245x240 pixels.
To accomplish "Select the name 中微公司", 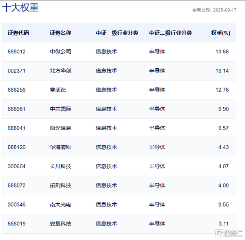I will click(x=61, y=52).
